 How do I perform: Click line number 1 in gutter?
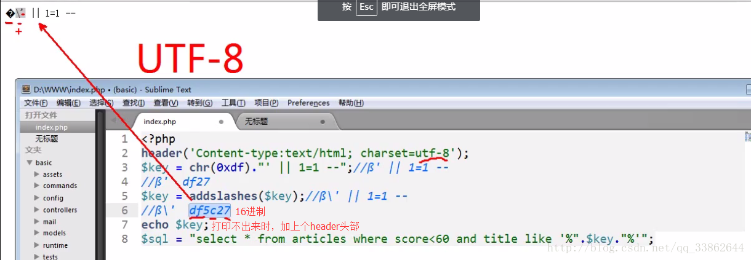click(x=124, y=140)
